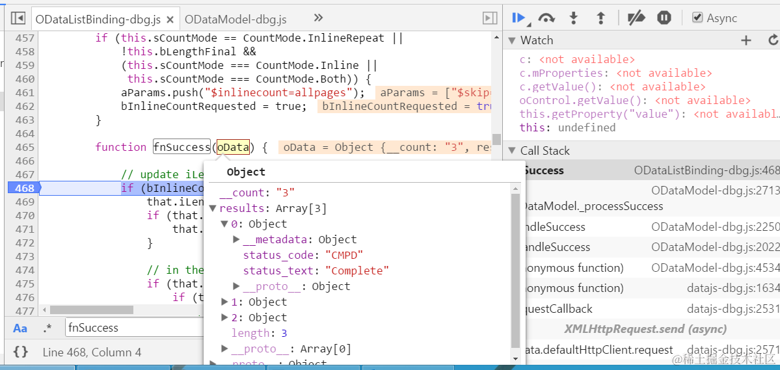Toggle case-sensitive search (Aa)
The image size is (780, 370).
pyautogui.click(x=20, y=328)
